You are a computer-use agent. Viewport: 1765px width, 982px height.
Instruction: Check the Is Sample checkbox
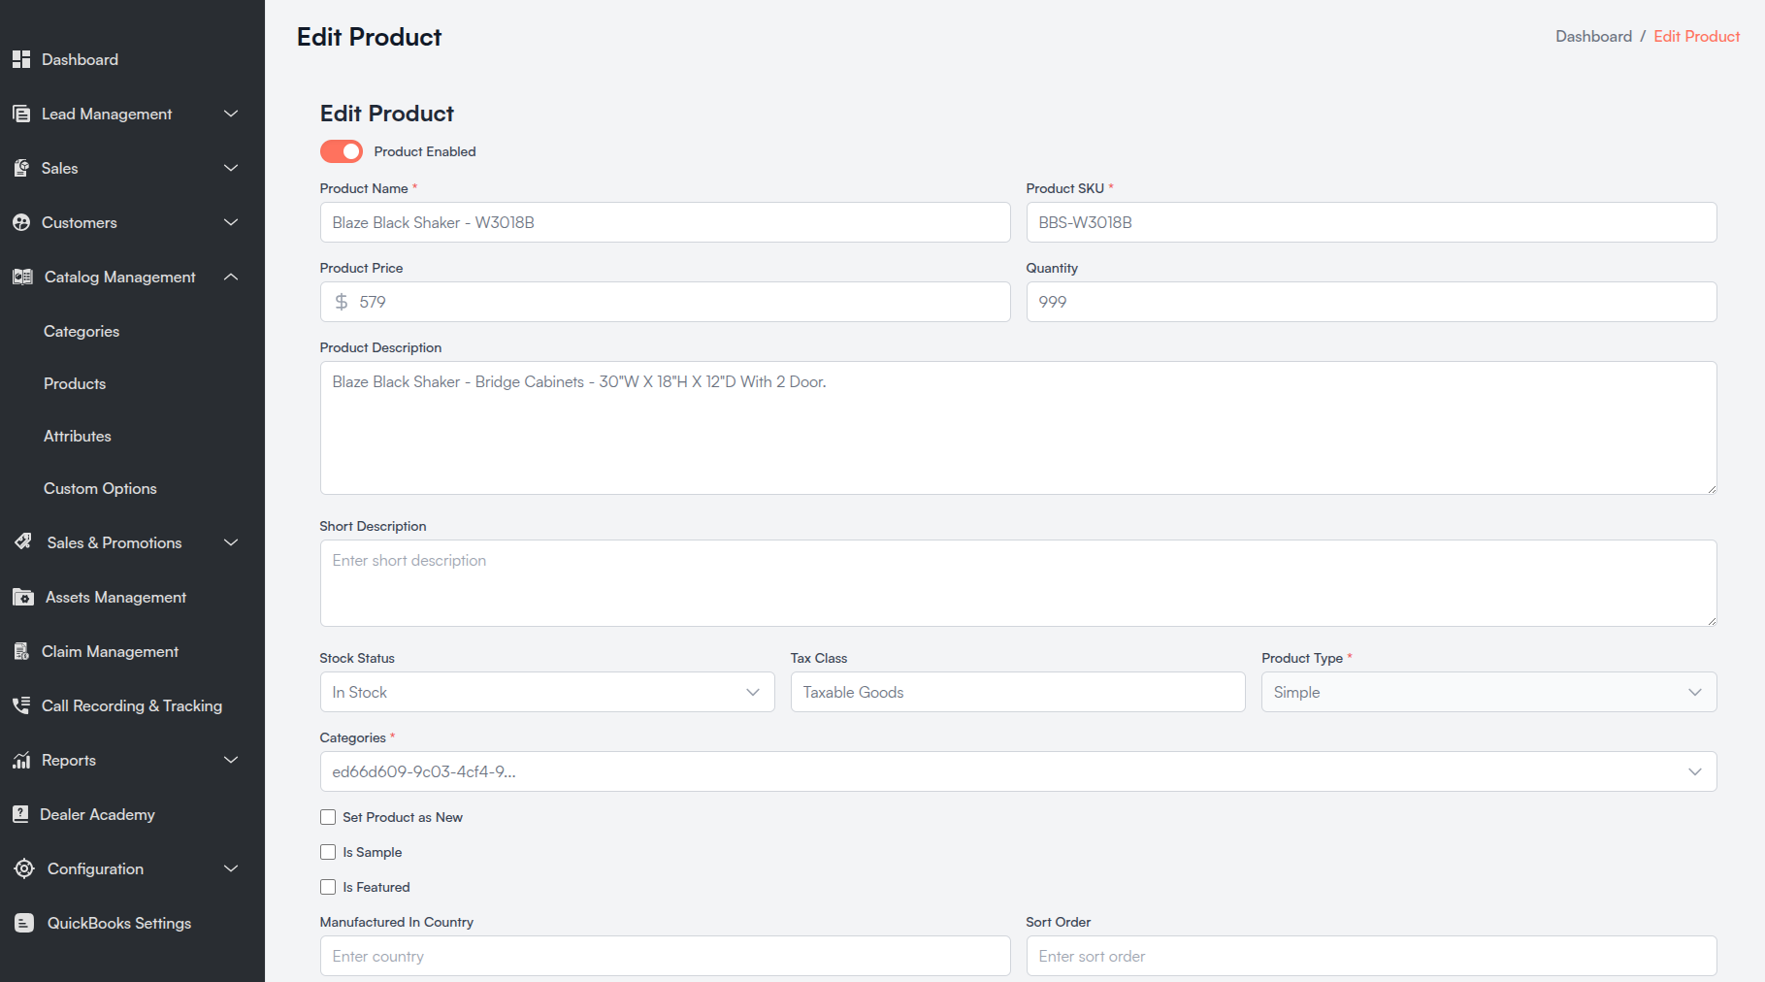pos(328,852)
